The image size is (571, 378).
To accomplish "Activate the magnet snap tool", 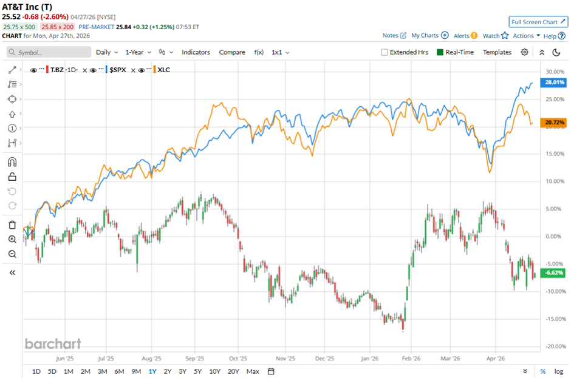I will [12, 162].
